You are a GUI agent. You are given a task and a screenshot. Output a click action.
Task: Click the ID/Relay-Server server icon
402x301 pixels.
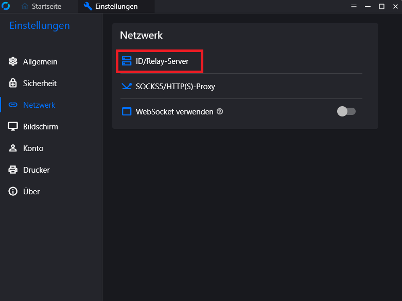(x=127, y=61)
